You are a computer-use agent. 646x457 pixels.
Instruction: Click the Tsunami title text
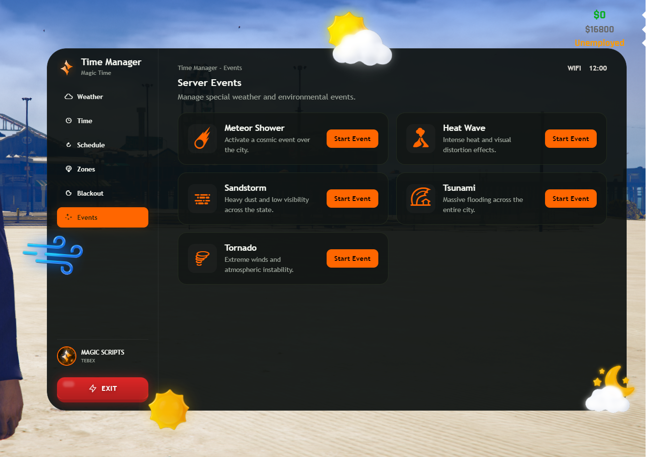(459, 188)
